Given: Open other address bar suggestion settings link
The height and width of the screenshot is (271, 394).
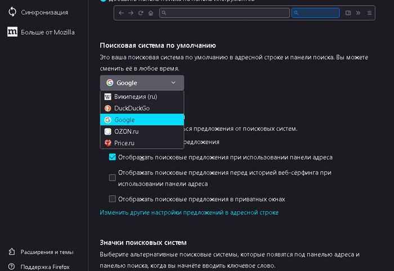Looking at the screenshot, I should pyautogui.click(x=189, y=212).
